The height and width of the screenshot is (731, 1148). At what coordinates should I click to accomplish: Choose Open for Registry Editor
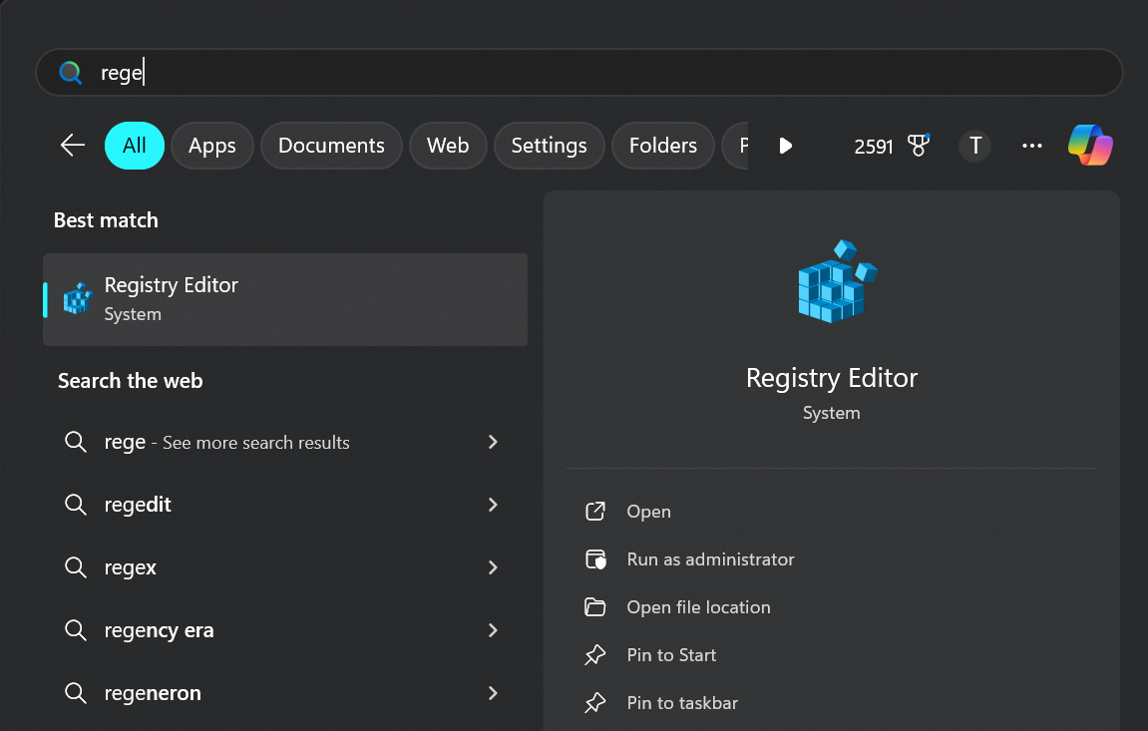(648, 512)
